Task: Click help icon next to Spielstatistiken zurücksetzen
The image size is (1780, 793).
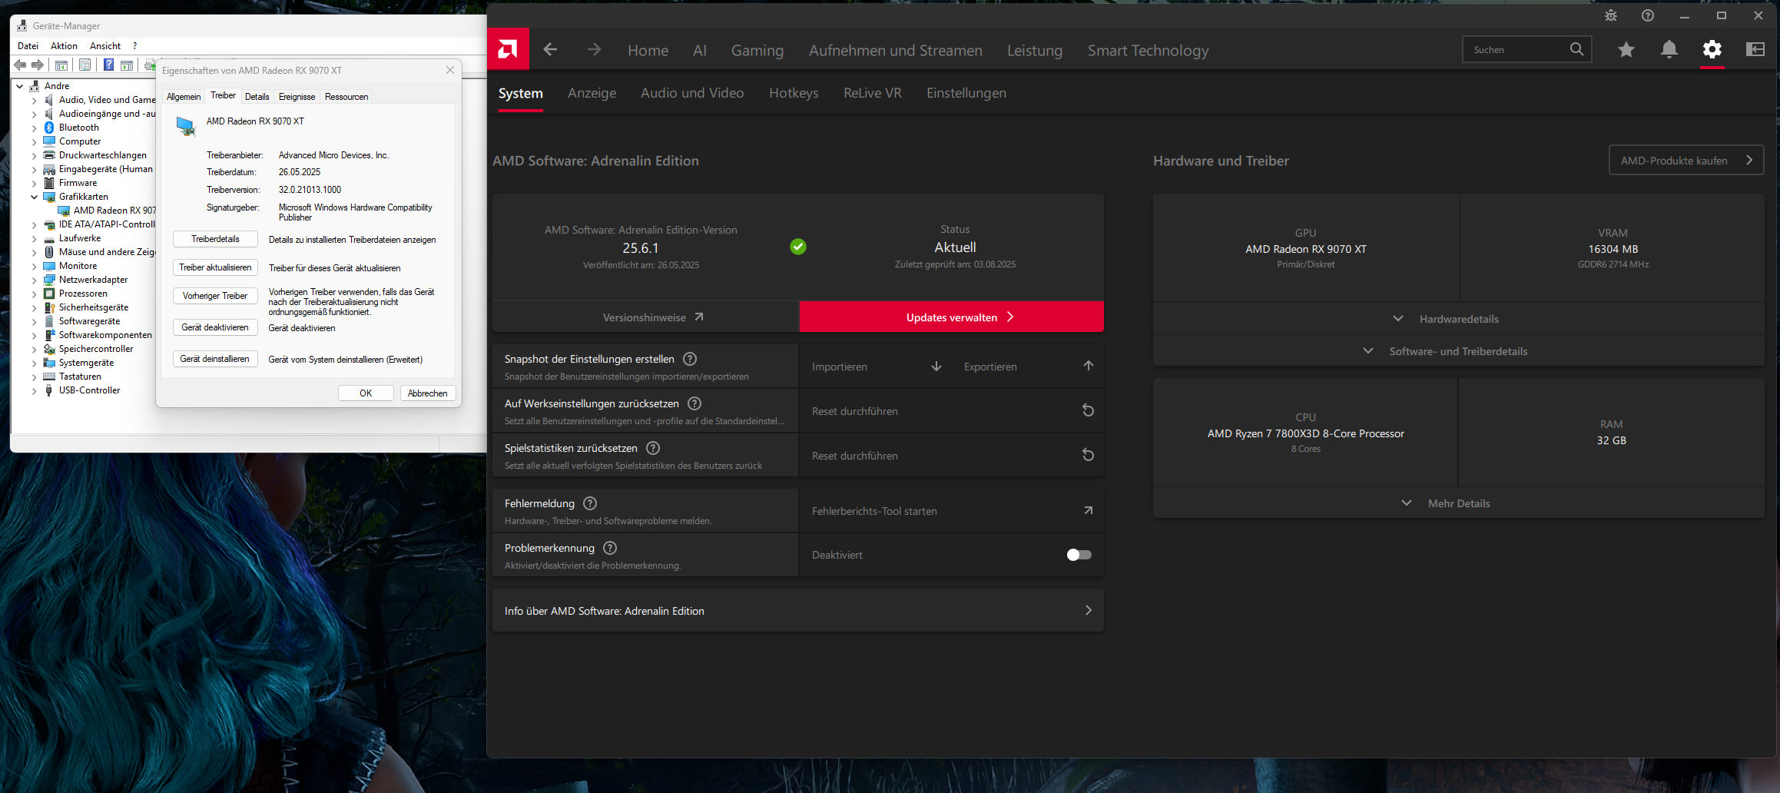Action: [x=653, y=448]
